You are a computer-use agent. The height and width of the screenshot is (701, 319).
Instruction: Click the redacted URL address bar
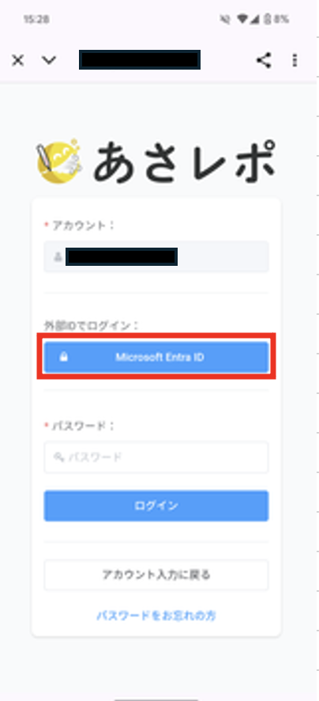[x=140, y=60]
